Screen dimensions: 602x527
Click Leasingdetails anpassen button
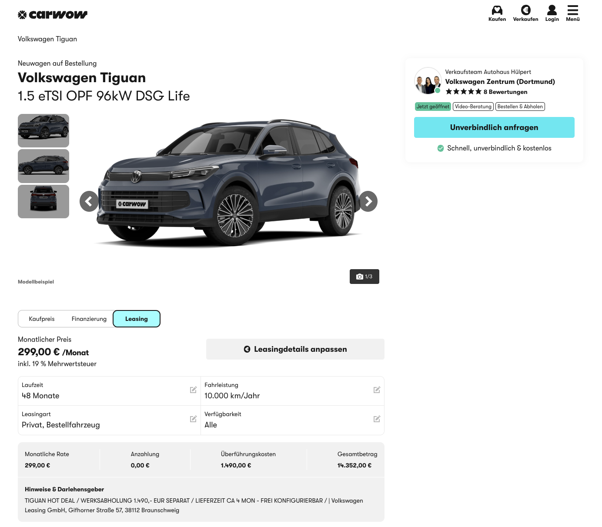coord(295,349)
